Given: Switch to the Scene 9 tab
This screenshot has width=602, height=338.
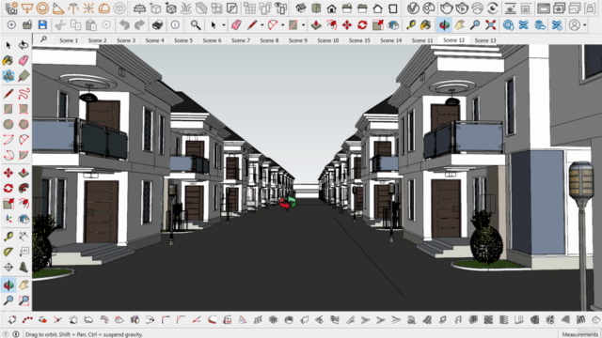Looking at the screenshot, I should click(x=298, y=40).
